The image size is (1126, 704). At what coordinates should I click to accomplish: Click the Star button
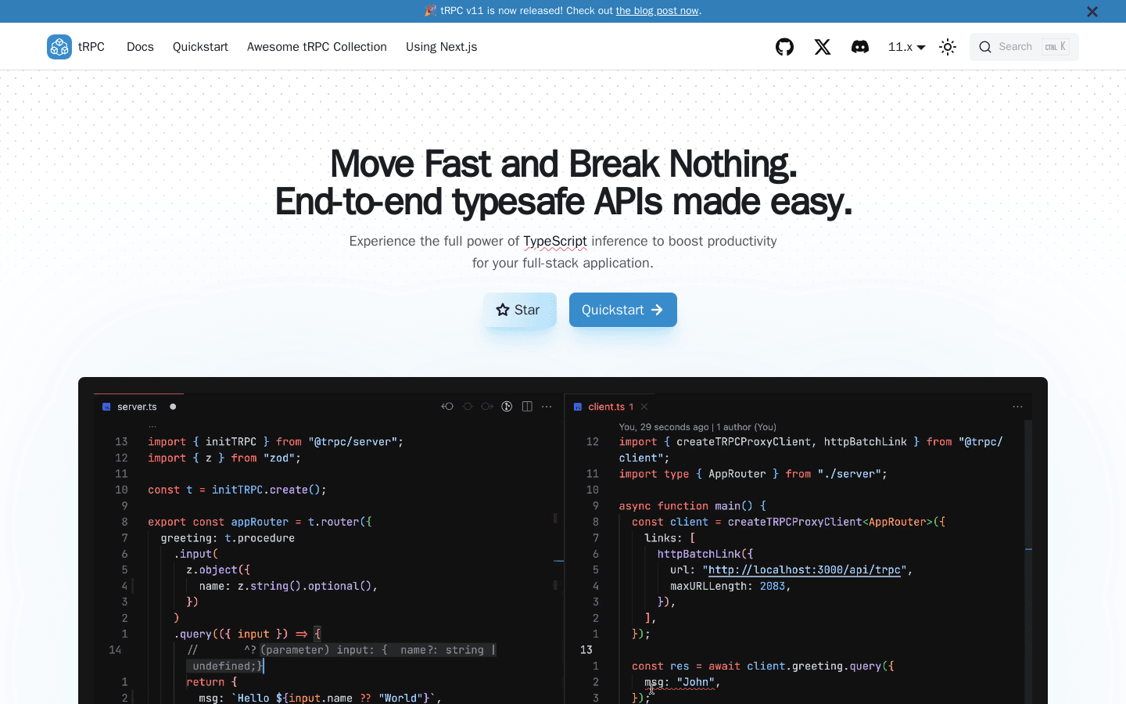tap(519, 310)
